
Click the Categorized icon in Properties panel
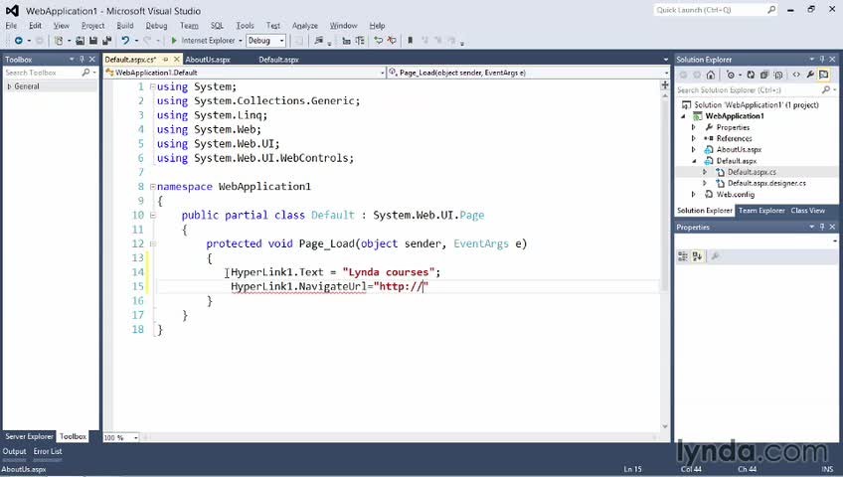coord(683,256)
